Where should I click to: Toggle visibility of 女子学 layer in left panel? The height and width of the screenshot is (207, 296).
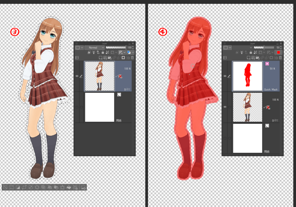[x=77, y=76]
